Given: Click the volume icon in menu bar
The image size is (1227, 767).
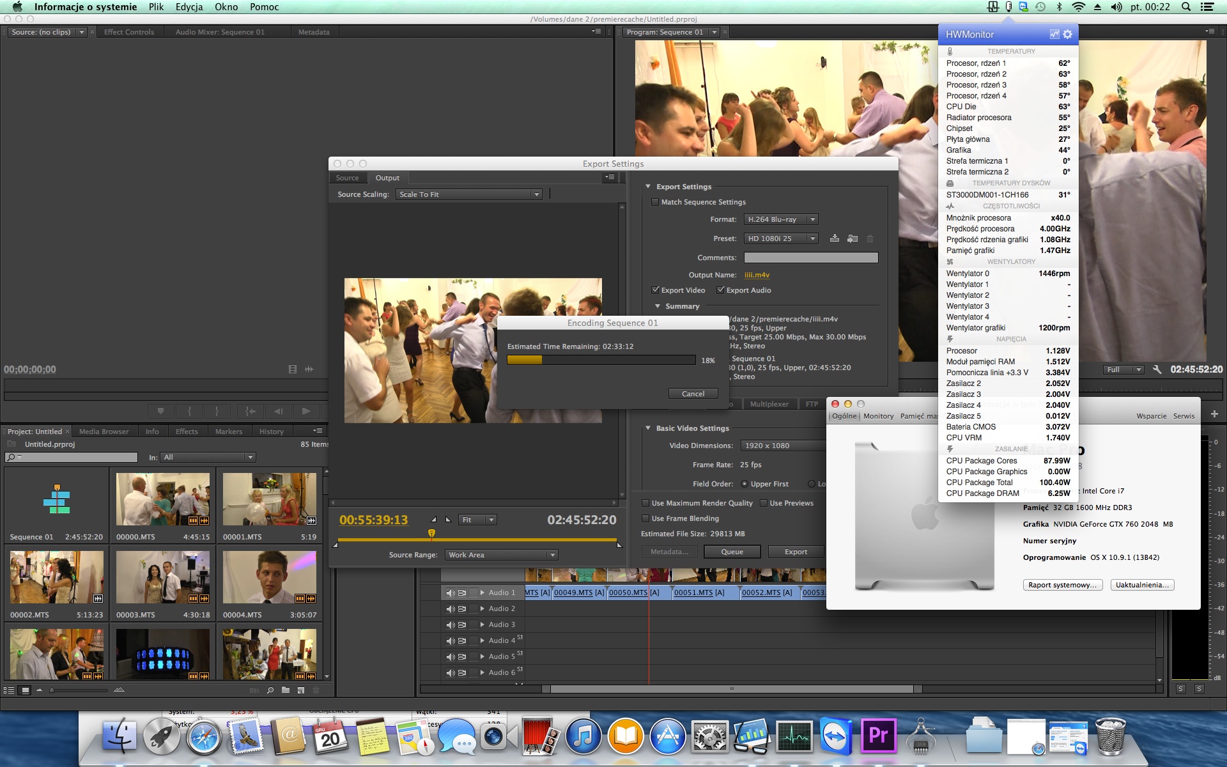Looking at the screenshot, I should [1116, 7].
